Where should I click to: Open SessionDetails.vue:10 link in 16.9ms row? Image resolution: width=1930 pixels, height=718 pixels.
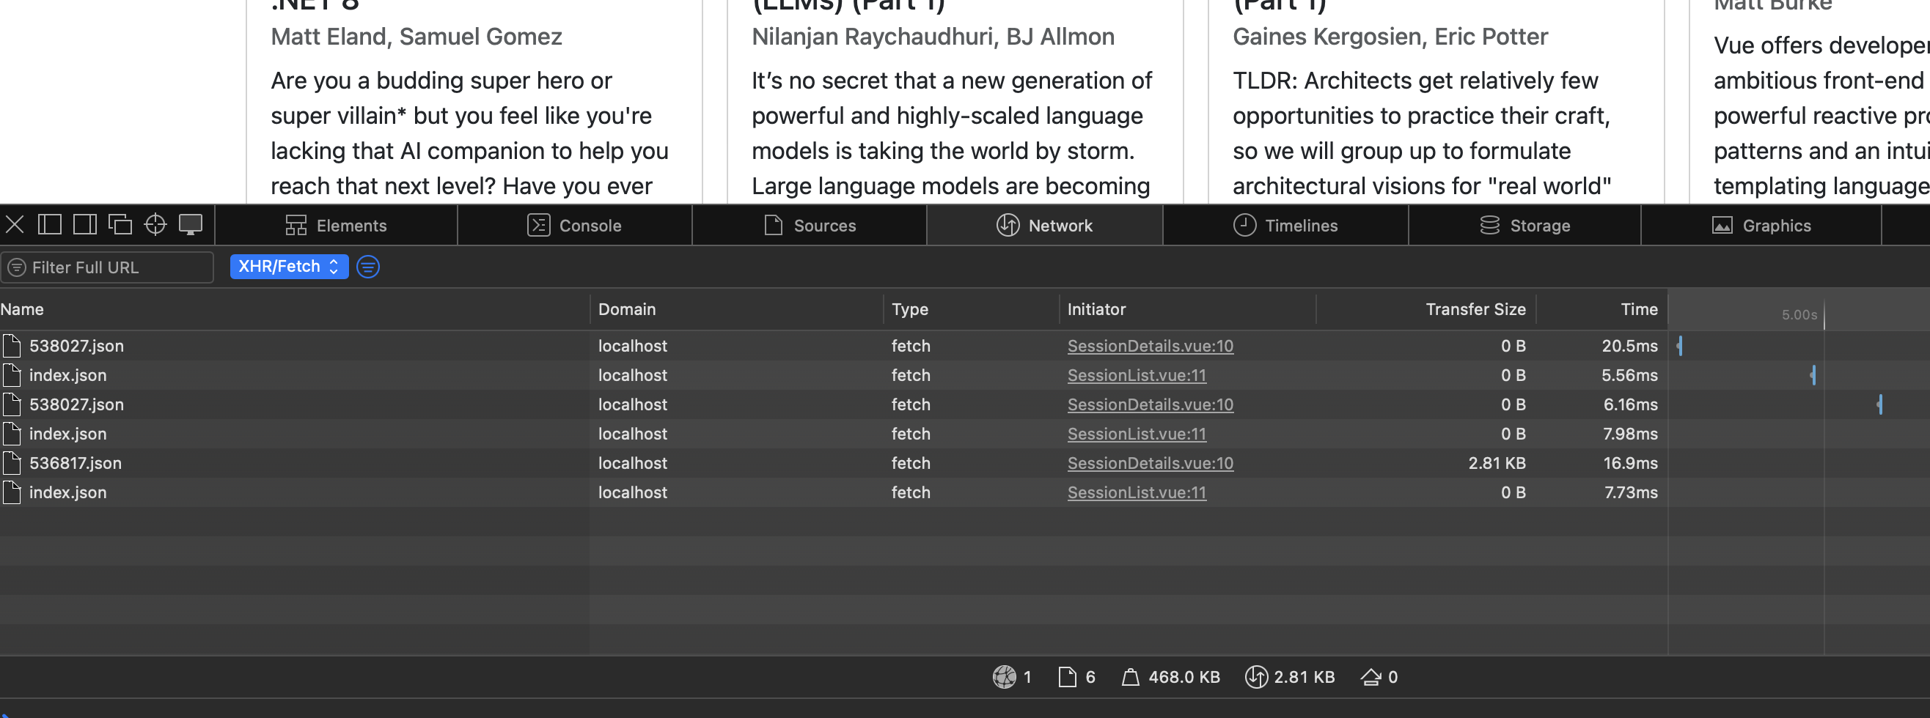click(x=1150, y=464)
